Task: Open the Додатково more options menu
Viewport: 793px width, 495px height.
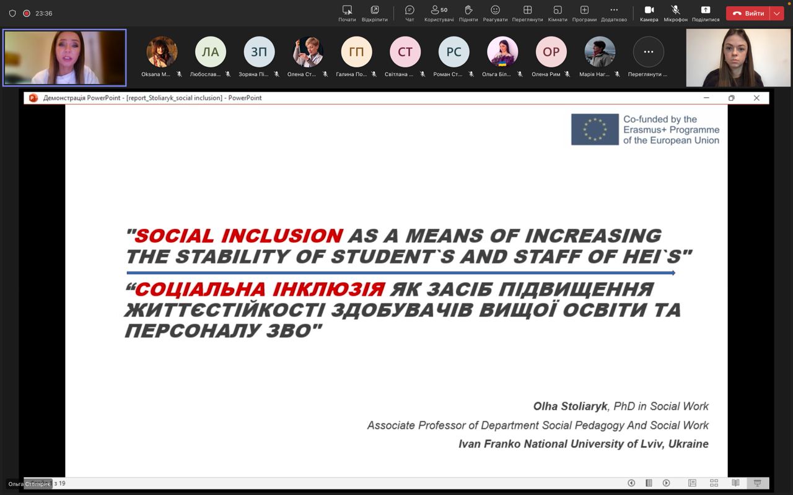Action: 614,13
